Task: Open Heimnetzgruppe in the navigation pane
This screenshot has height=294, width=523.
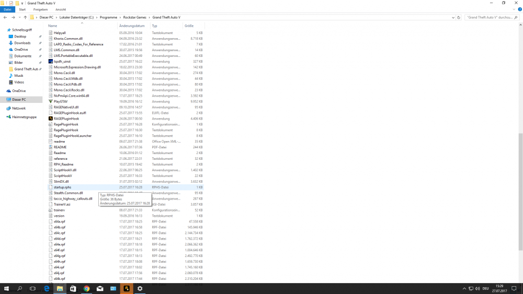Action: pyautogui.click(x=24, y=117)
